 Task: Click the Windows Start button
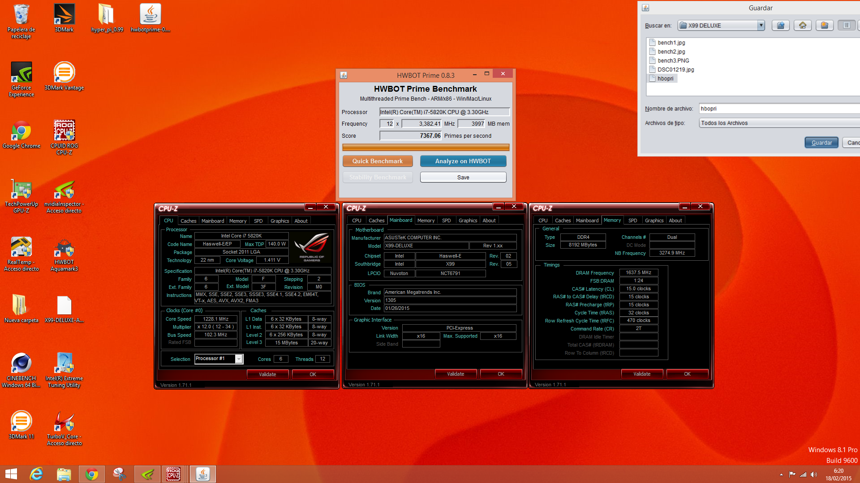[11, 474]
